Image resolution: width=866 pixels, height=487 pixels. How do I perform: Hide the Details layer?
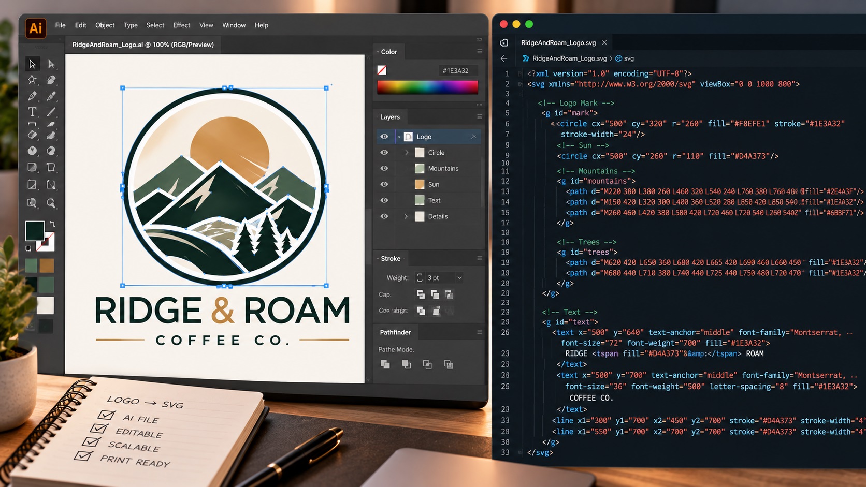(384, 216)
